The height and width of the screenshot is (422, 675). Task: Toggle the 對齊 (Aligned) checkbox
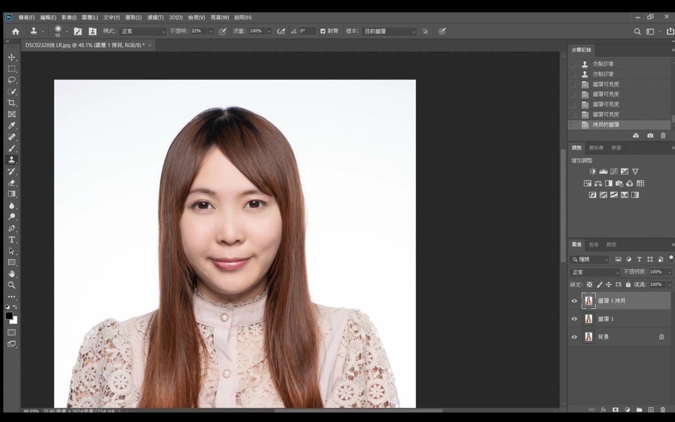323,31
